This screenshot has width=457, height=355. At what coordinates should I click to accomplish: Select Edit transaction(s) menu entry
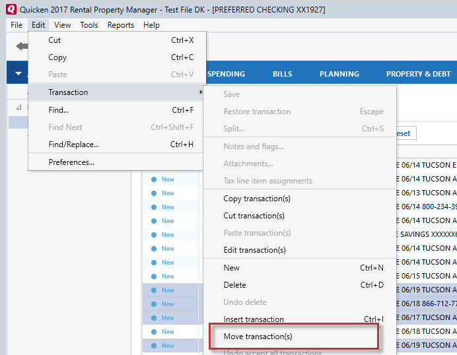coord(254,250)
